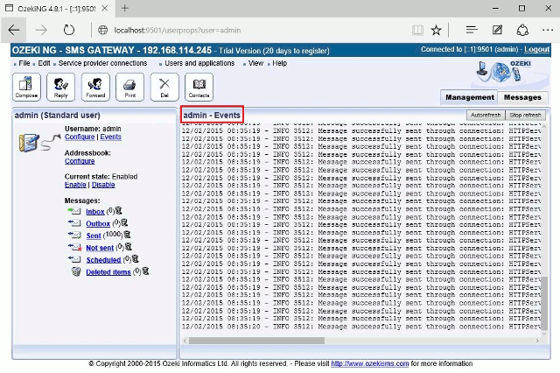Click the Forward toolbar icon
Screen dimensions: 560x373
pos(95,87)
